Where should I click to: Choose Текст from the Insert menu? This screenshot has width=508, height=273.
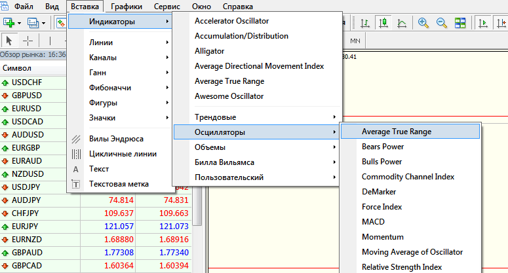click(x=120, y=169)
